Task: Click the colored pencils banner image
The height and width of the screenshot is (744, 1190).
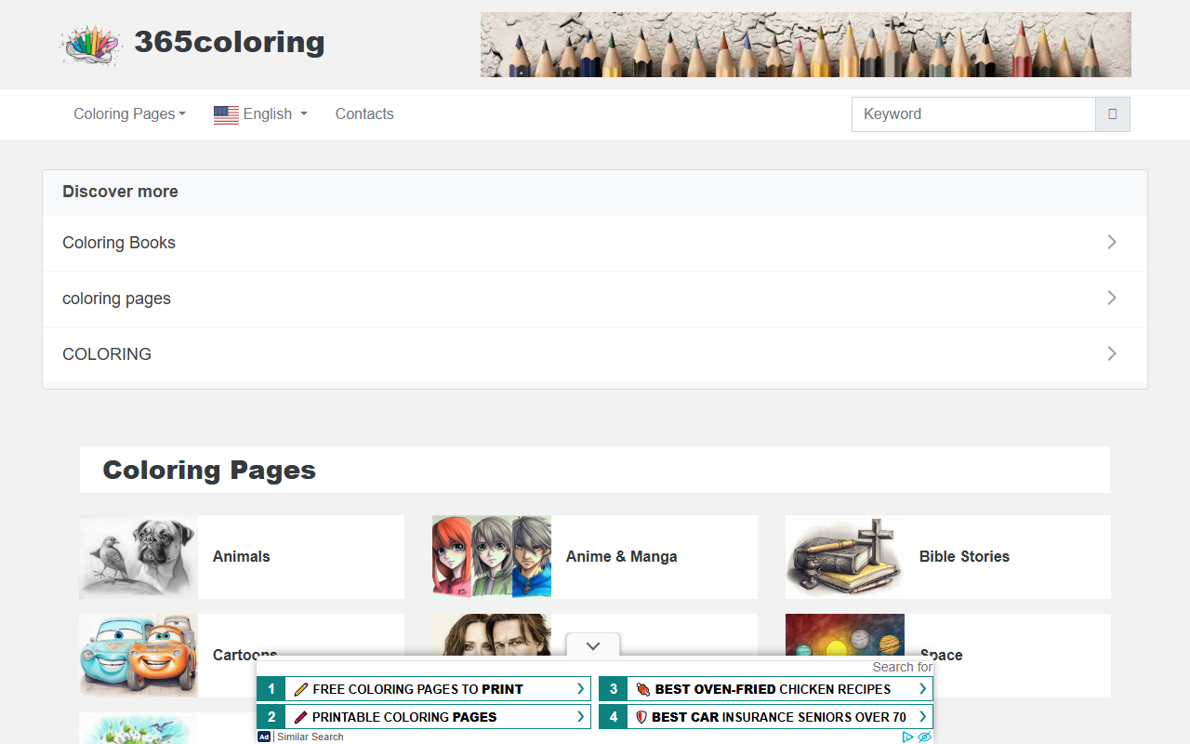Action: coord(806,45)
